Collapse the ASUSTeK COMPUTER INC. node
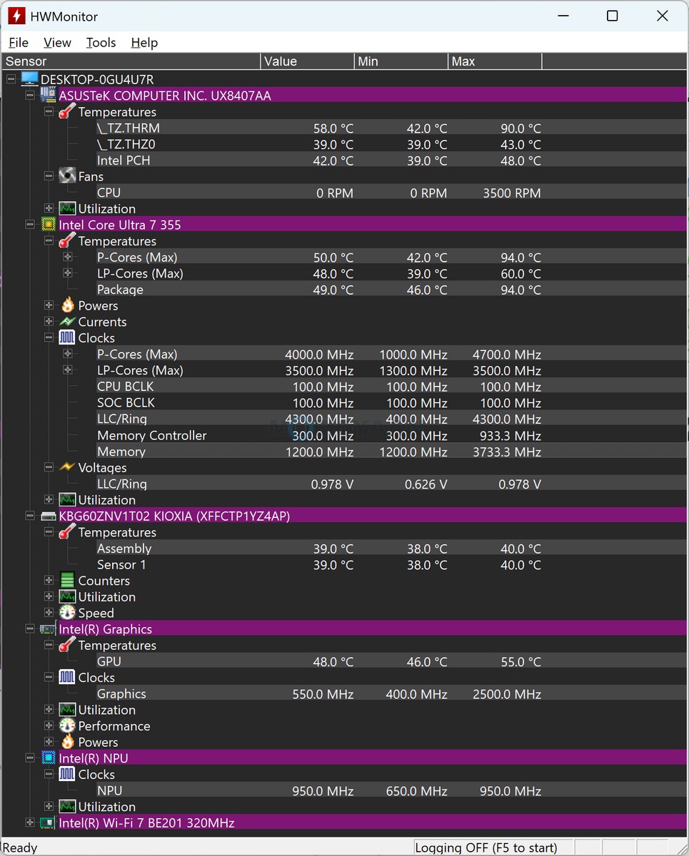 coord(29,95)
